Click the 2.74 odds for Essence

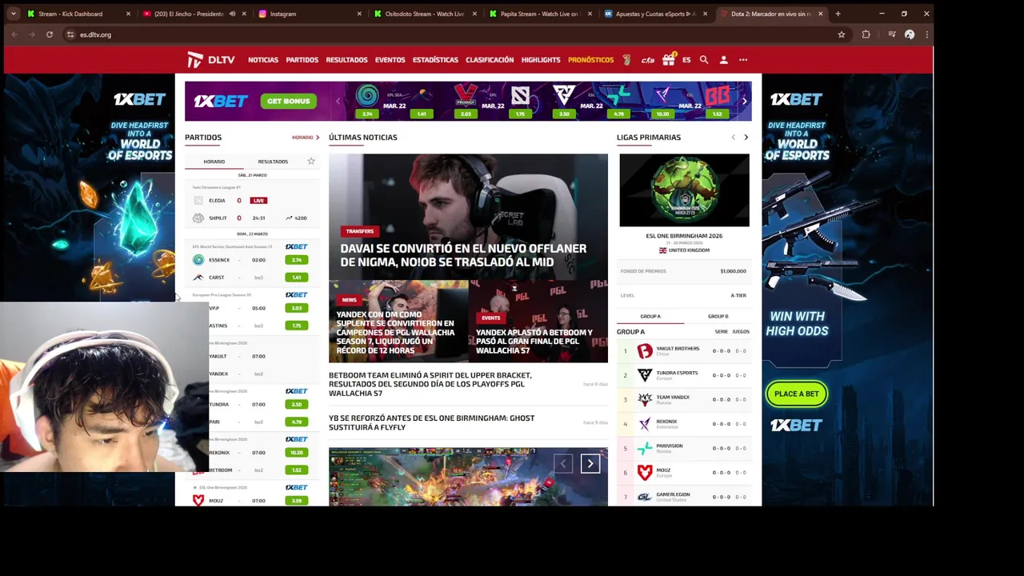[x=296, y=260]
